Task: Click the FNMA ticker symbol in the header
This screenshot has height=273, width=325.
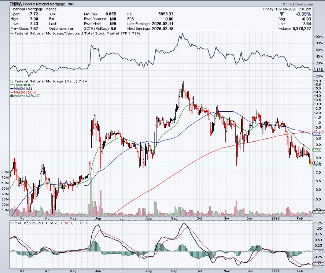Action: click(x=16, y=4)
